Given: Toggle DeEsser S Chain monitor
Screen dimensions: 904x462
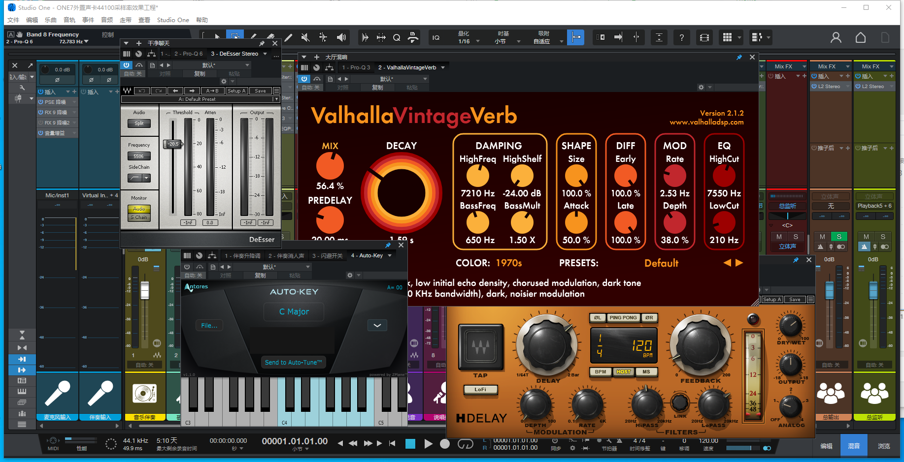Looking at the screenshot, I should pyautogui.click(x=139, y=217).
